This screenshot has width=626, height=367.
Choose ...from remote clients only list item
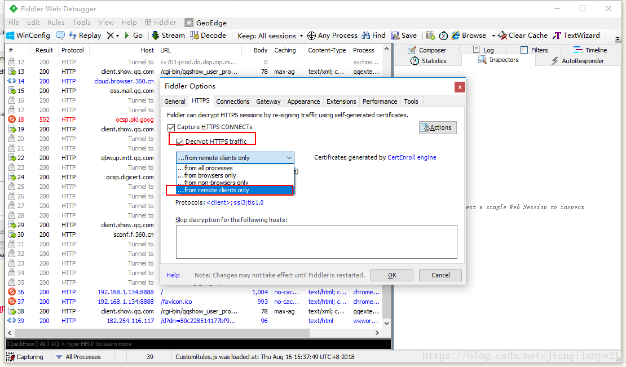(x=235, y=191)
